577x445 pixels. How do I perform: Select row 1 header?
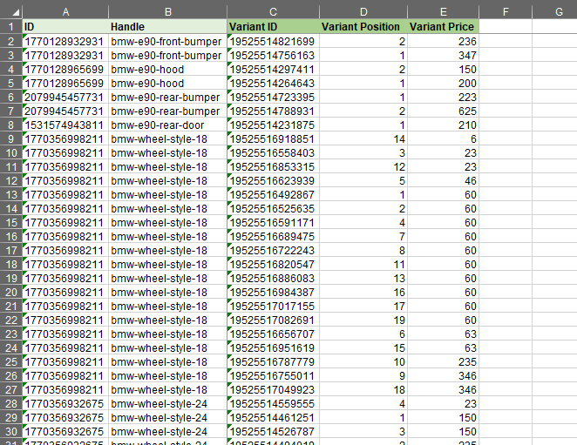[11, 26]
